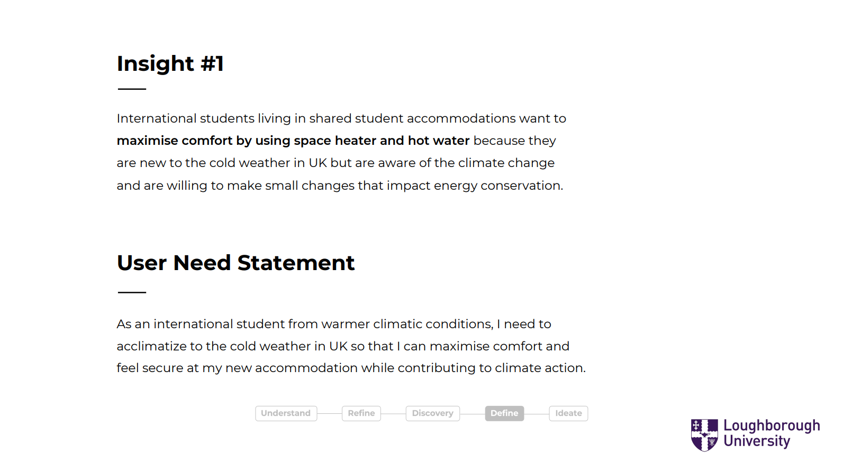Click the Loughborough University shield crest
The image size is (843, 472).
(x=704, y=434)
